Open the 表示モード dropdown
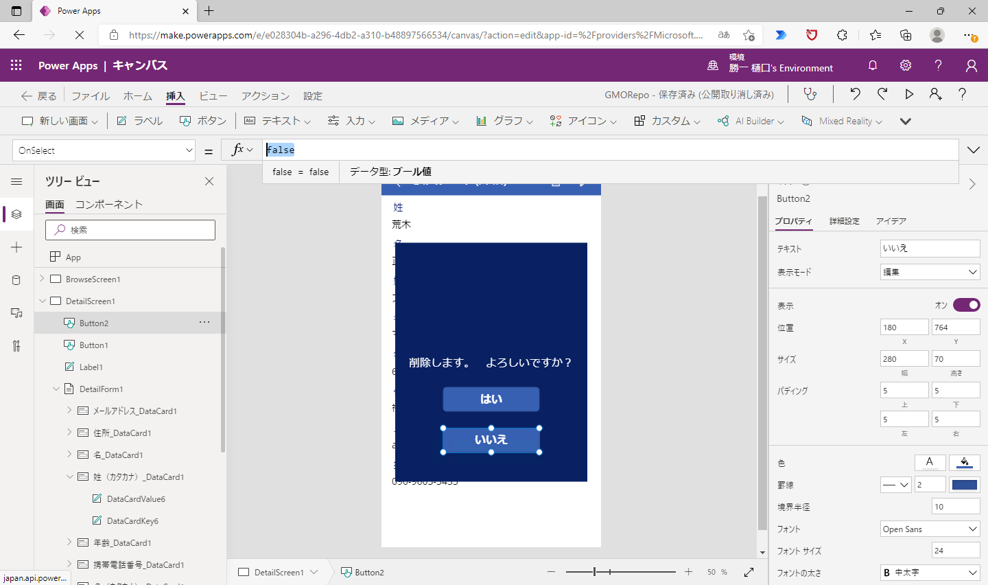The width and height of the screenshot is (988, 585). pos(930,272)
